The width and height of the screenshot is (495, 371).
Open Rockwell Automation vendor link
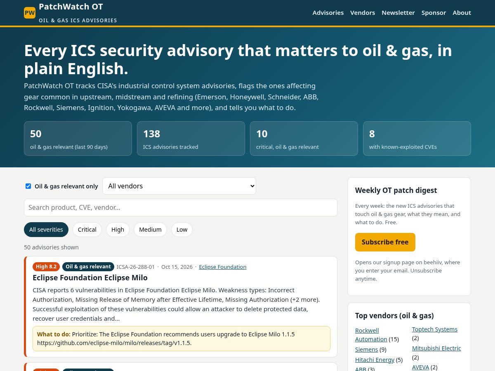[371, 335]
